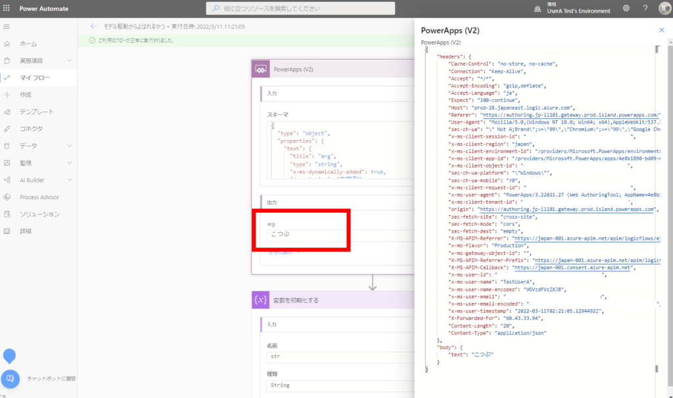Image resolution: width=673 pixels, height=398 pixels.
Task: Open the Referer URL link
Action: coord(570,115)
